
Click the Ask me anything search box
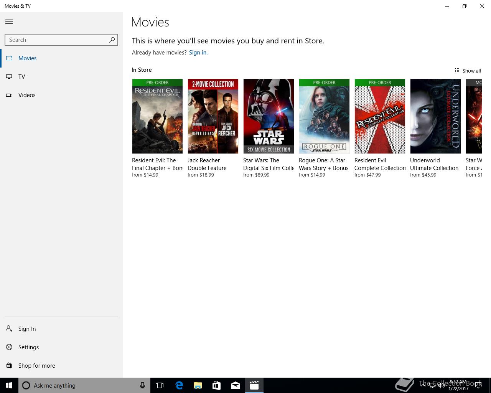coord(84,385)
